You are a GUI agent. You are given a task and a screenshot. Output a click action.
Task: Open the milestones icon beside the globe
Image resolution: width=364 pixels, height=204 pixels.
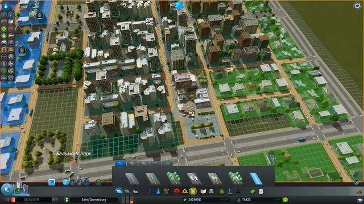tap(22, 189)
